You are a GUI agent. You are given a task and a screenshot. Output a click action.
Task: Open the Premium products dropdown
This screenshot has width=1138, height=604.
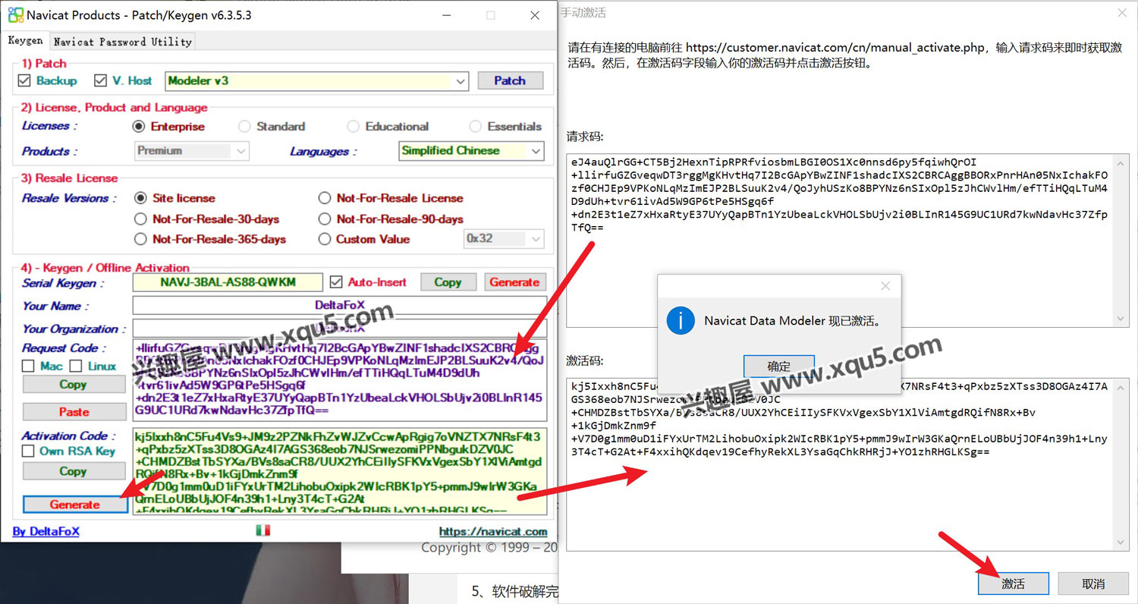192,151
